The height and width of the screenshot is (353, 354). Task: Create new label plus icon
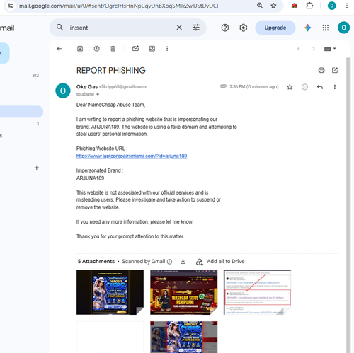pos(37,168)
